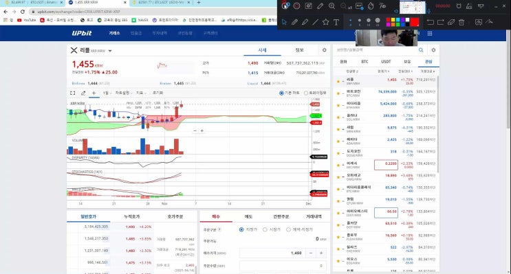Open the 지표 indicators dropdown
This screenshot has width=511, height=274.
point(141,93)
